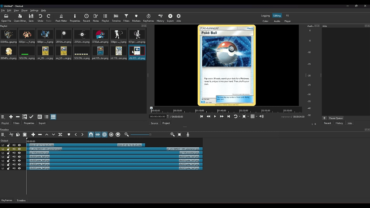Activate audio recording with the microphone icon
Image resolution: width=370 pixels, height=208 pixels.
pyautogui.click(x=188, y=134)
